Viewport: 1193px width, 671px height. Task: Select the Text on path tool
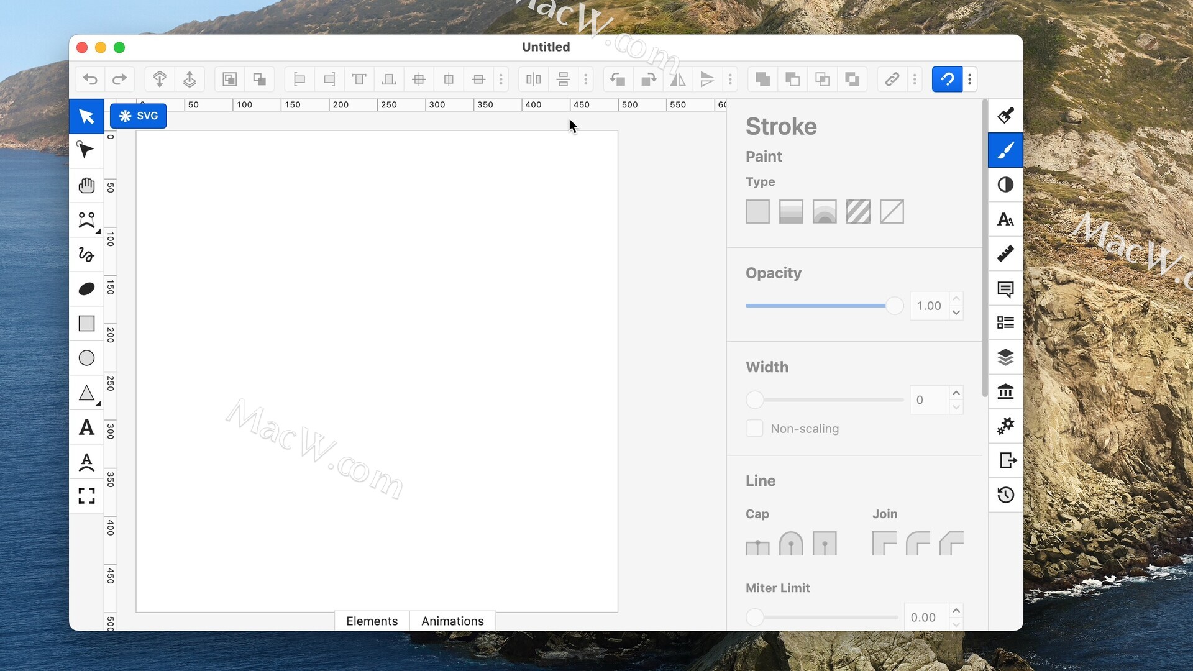(86, 462)
